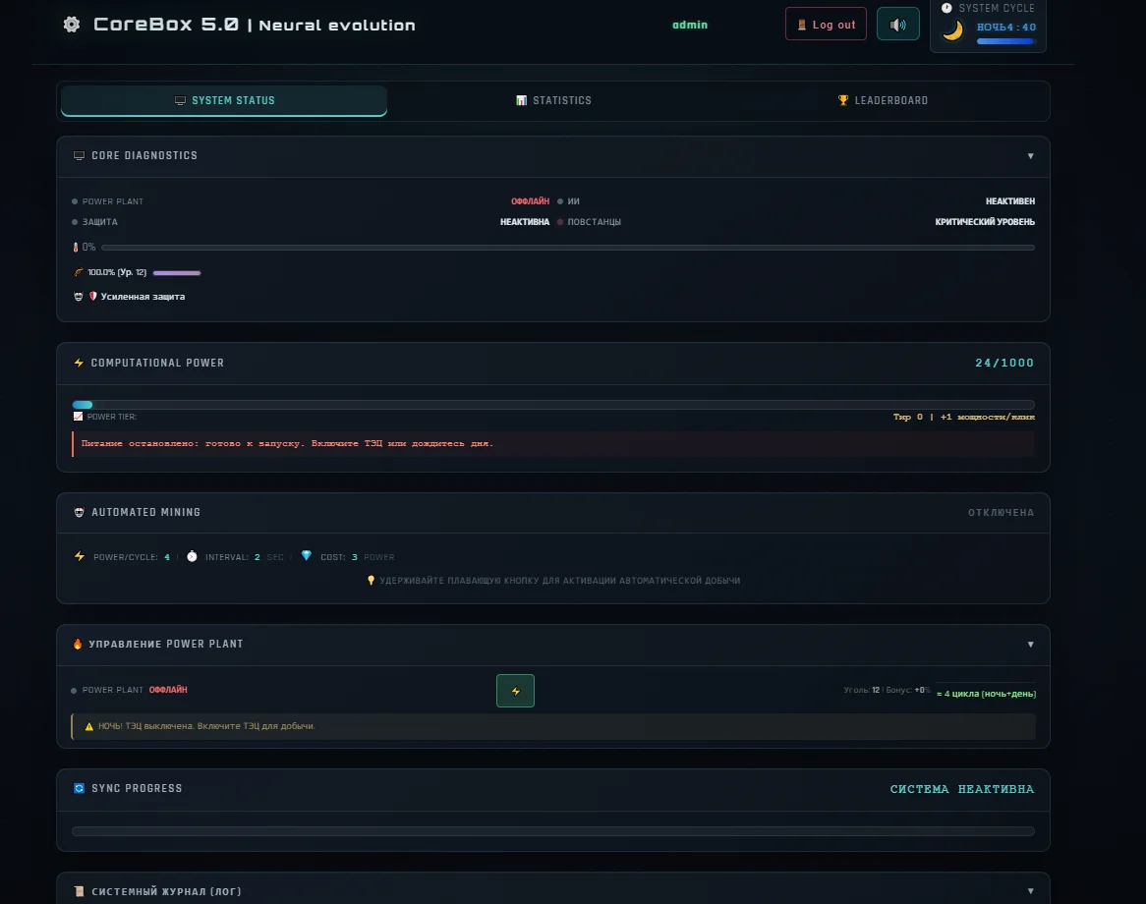The image size is (1146, 904).
Task: Click the door icon in Log out
Action: click(802, 25)
